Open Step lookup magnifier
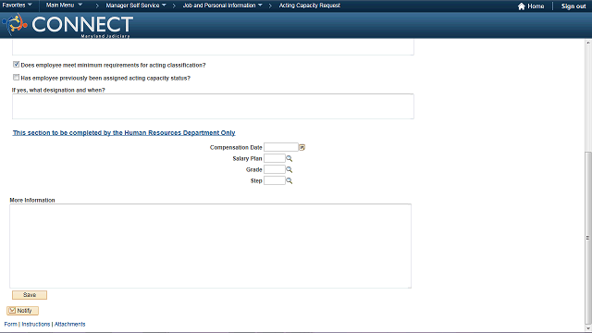 [289, 181]
